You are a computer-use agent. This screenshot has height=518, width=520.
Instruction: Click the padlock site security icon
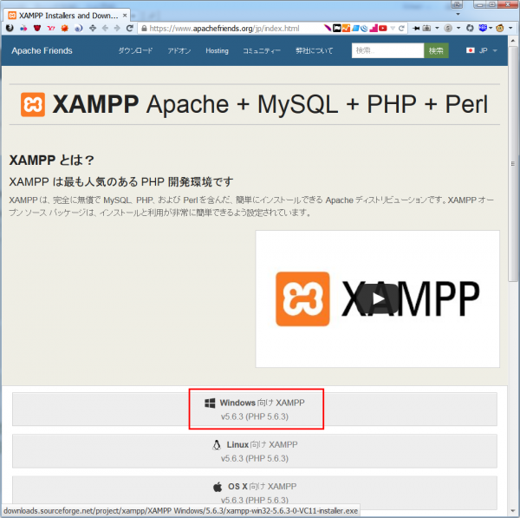pyautogui.click(x=144, y=29)
